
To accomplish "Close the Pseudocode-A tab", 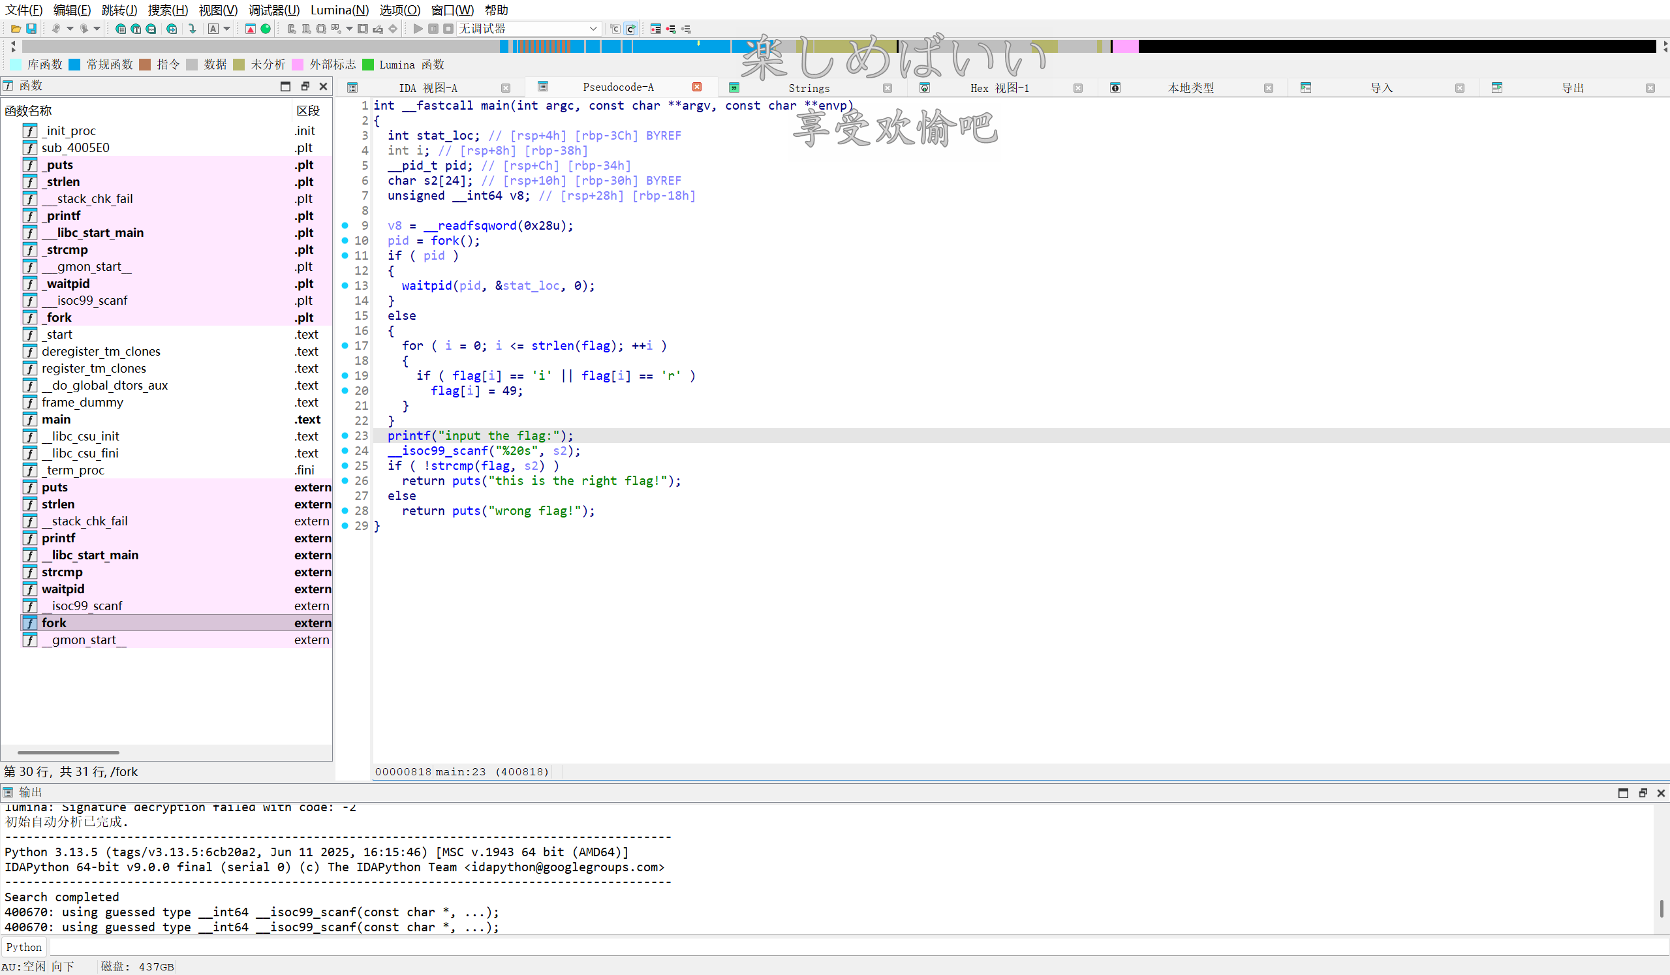I will [x=696, y=87].
